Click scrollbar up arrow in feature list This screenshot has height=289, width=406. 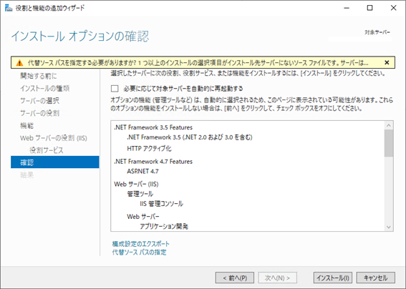coord(389,125)
